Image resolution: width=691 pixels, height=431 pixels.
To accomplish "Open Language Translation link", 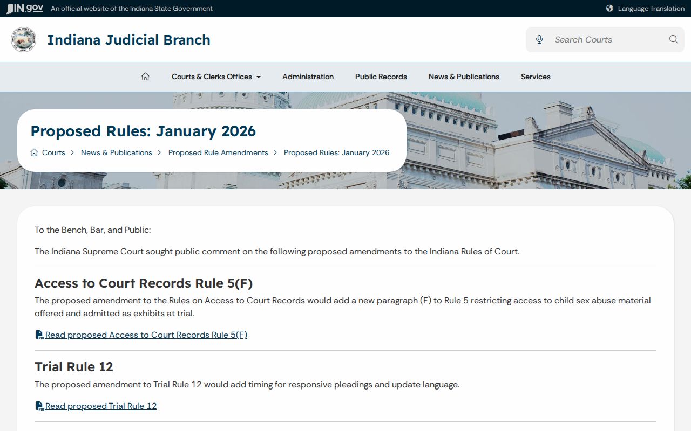I will tap(651, 8).
